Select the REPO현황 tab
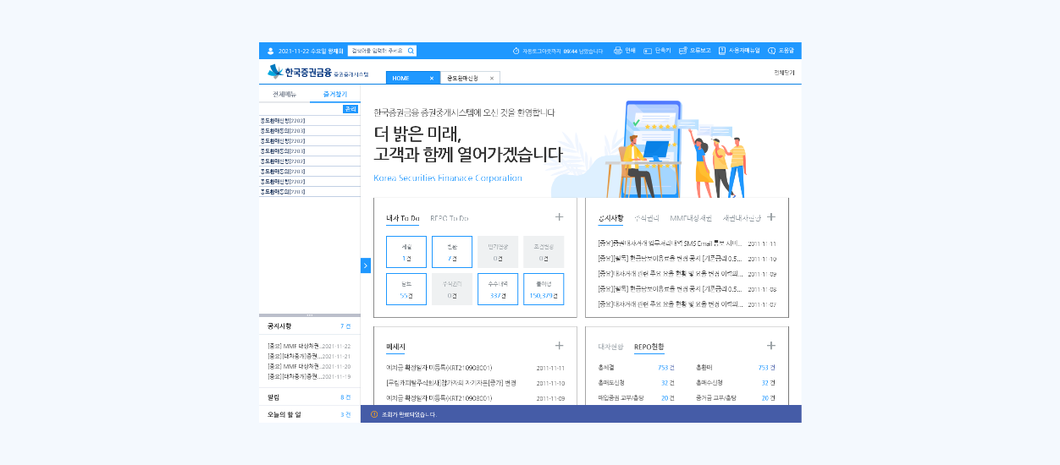 [649, 347]
